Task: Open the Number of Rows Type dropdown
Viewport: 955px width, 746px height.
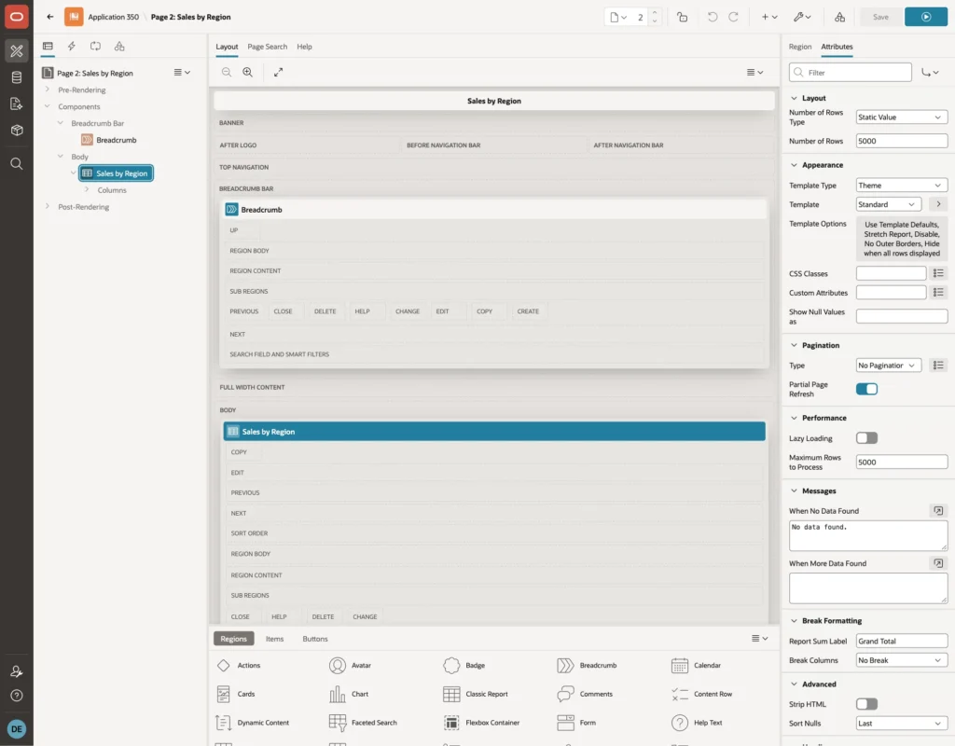Action: [902, 117]
